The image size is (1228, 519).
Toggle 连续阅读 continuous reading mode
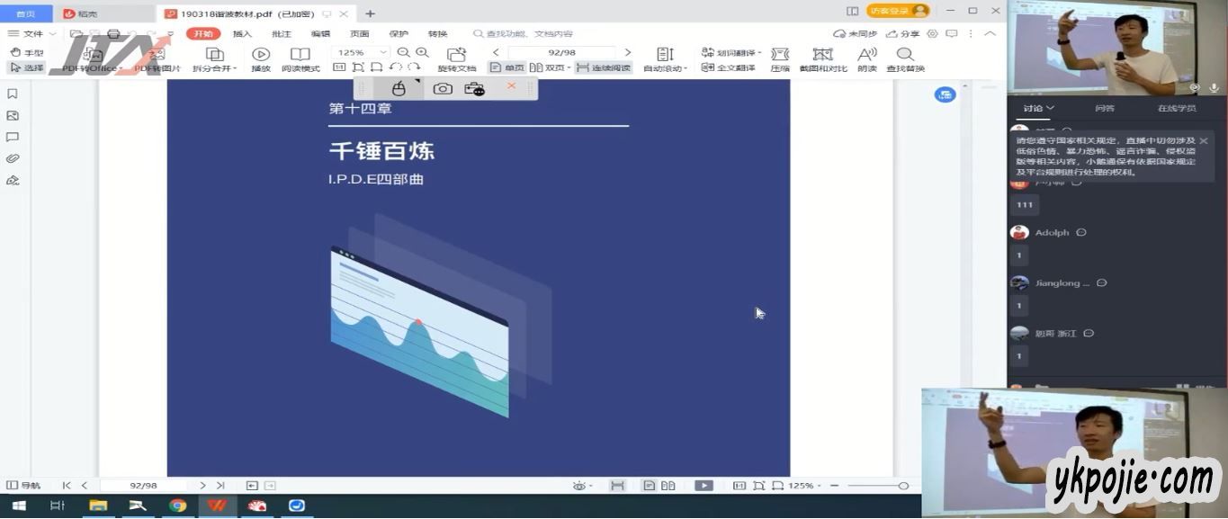point(604,67)
